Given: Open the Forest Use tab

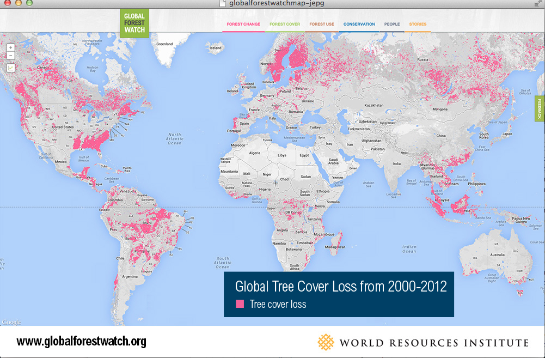Looking at the screenshot, I should 322,25.
